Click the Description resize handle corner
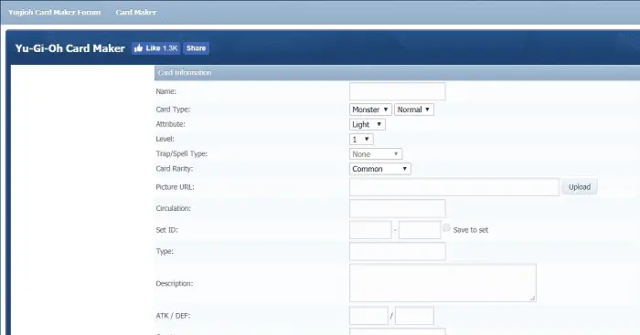The width and height of the screenshot is (640, 335). (x=533, y=298)
